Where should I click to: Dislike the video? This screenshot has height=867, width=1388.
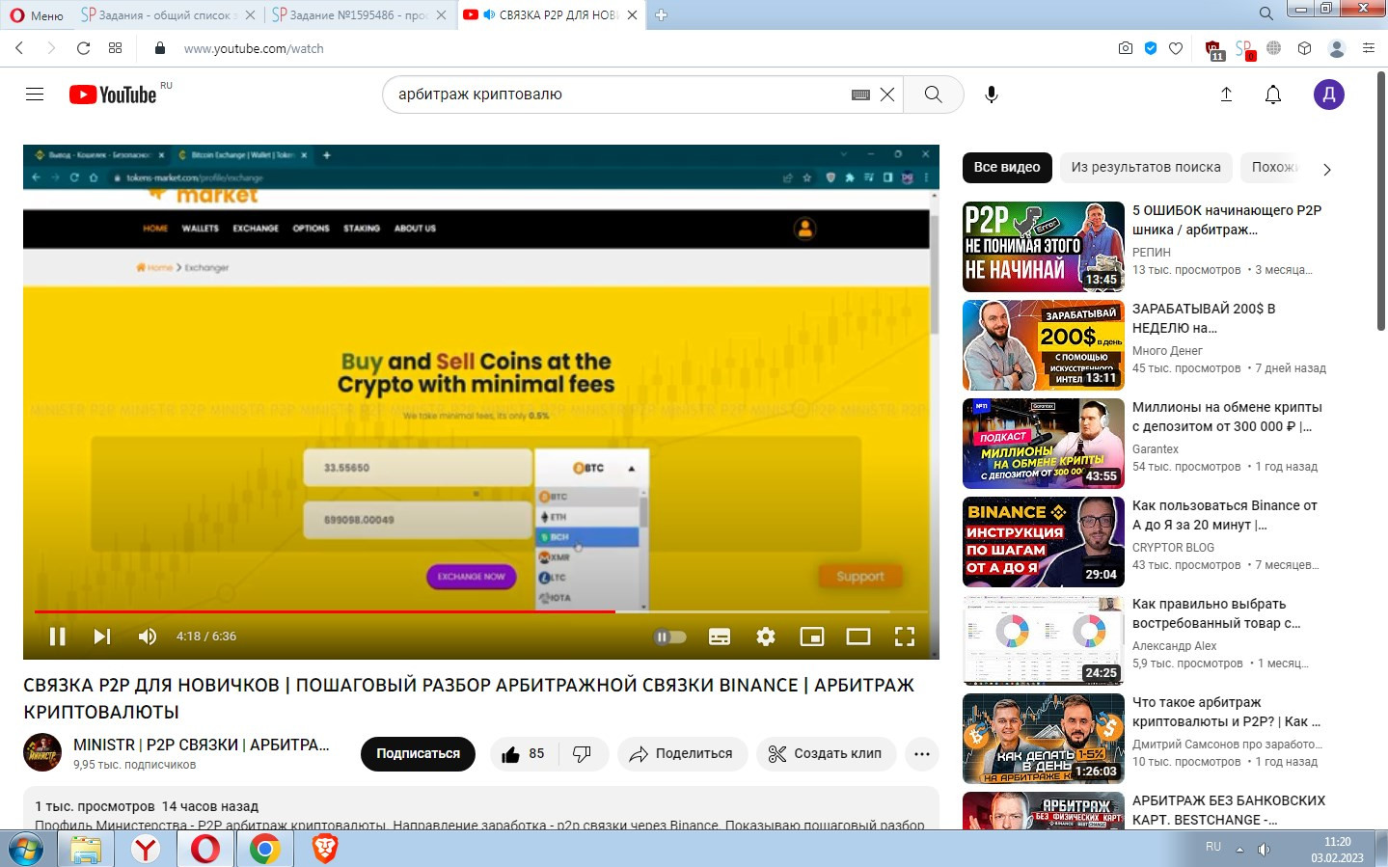coord(583,754)
